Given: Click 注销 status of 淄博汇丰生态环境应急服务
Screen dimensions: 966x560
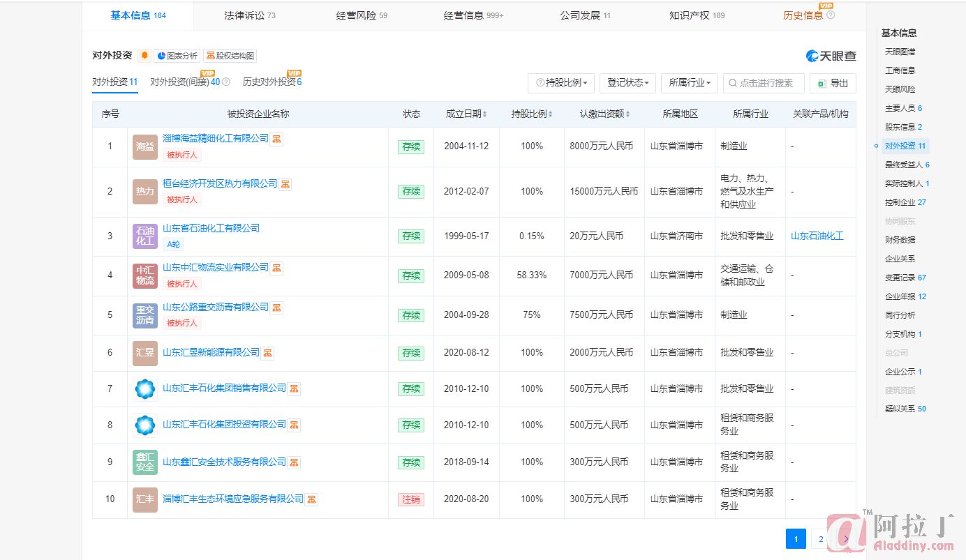Looking at the screenshot, I should click(411, 500).
